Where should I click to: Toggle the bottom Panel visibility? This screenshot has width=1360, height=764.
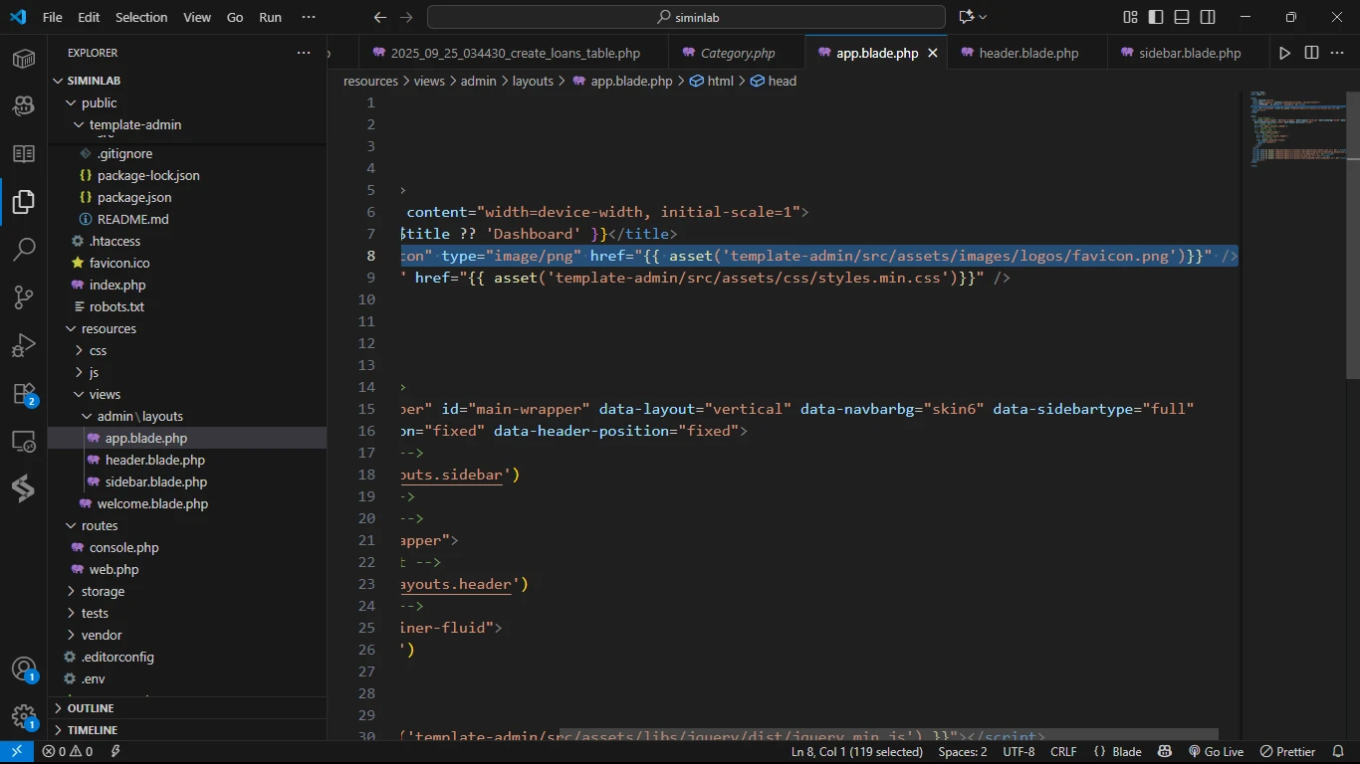pyautogui.click(x=1182, y=17)
